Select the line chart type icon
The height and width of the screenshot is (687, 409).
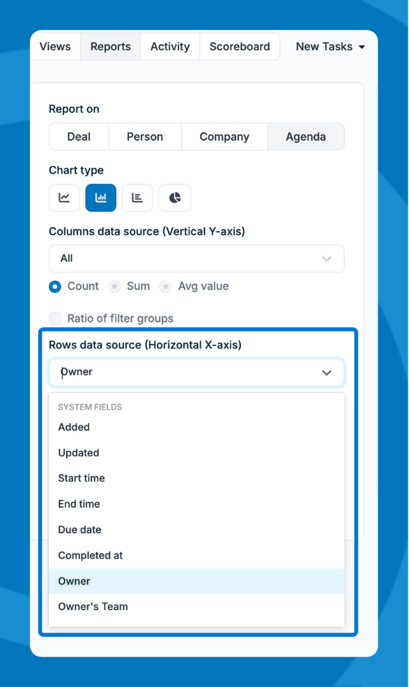[64, 198]
